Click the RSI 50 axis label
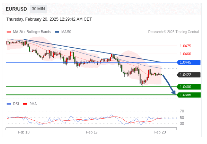This screenshot has height=144, width=207. tap(182, 118)
